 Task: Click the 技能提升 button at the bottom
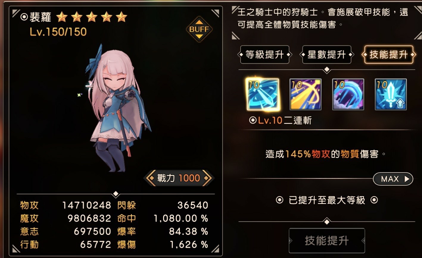pyautogui.click(x=327, y=241)
